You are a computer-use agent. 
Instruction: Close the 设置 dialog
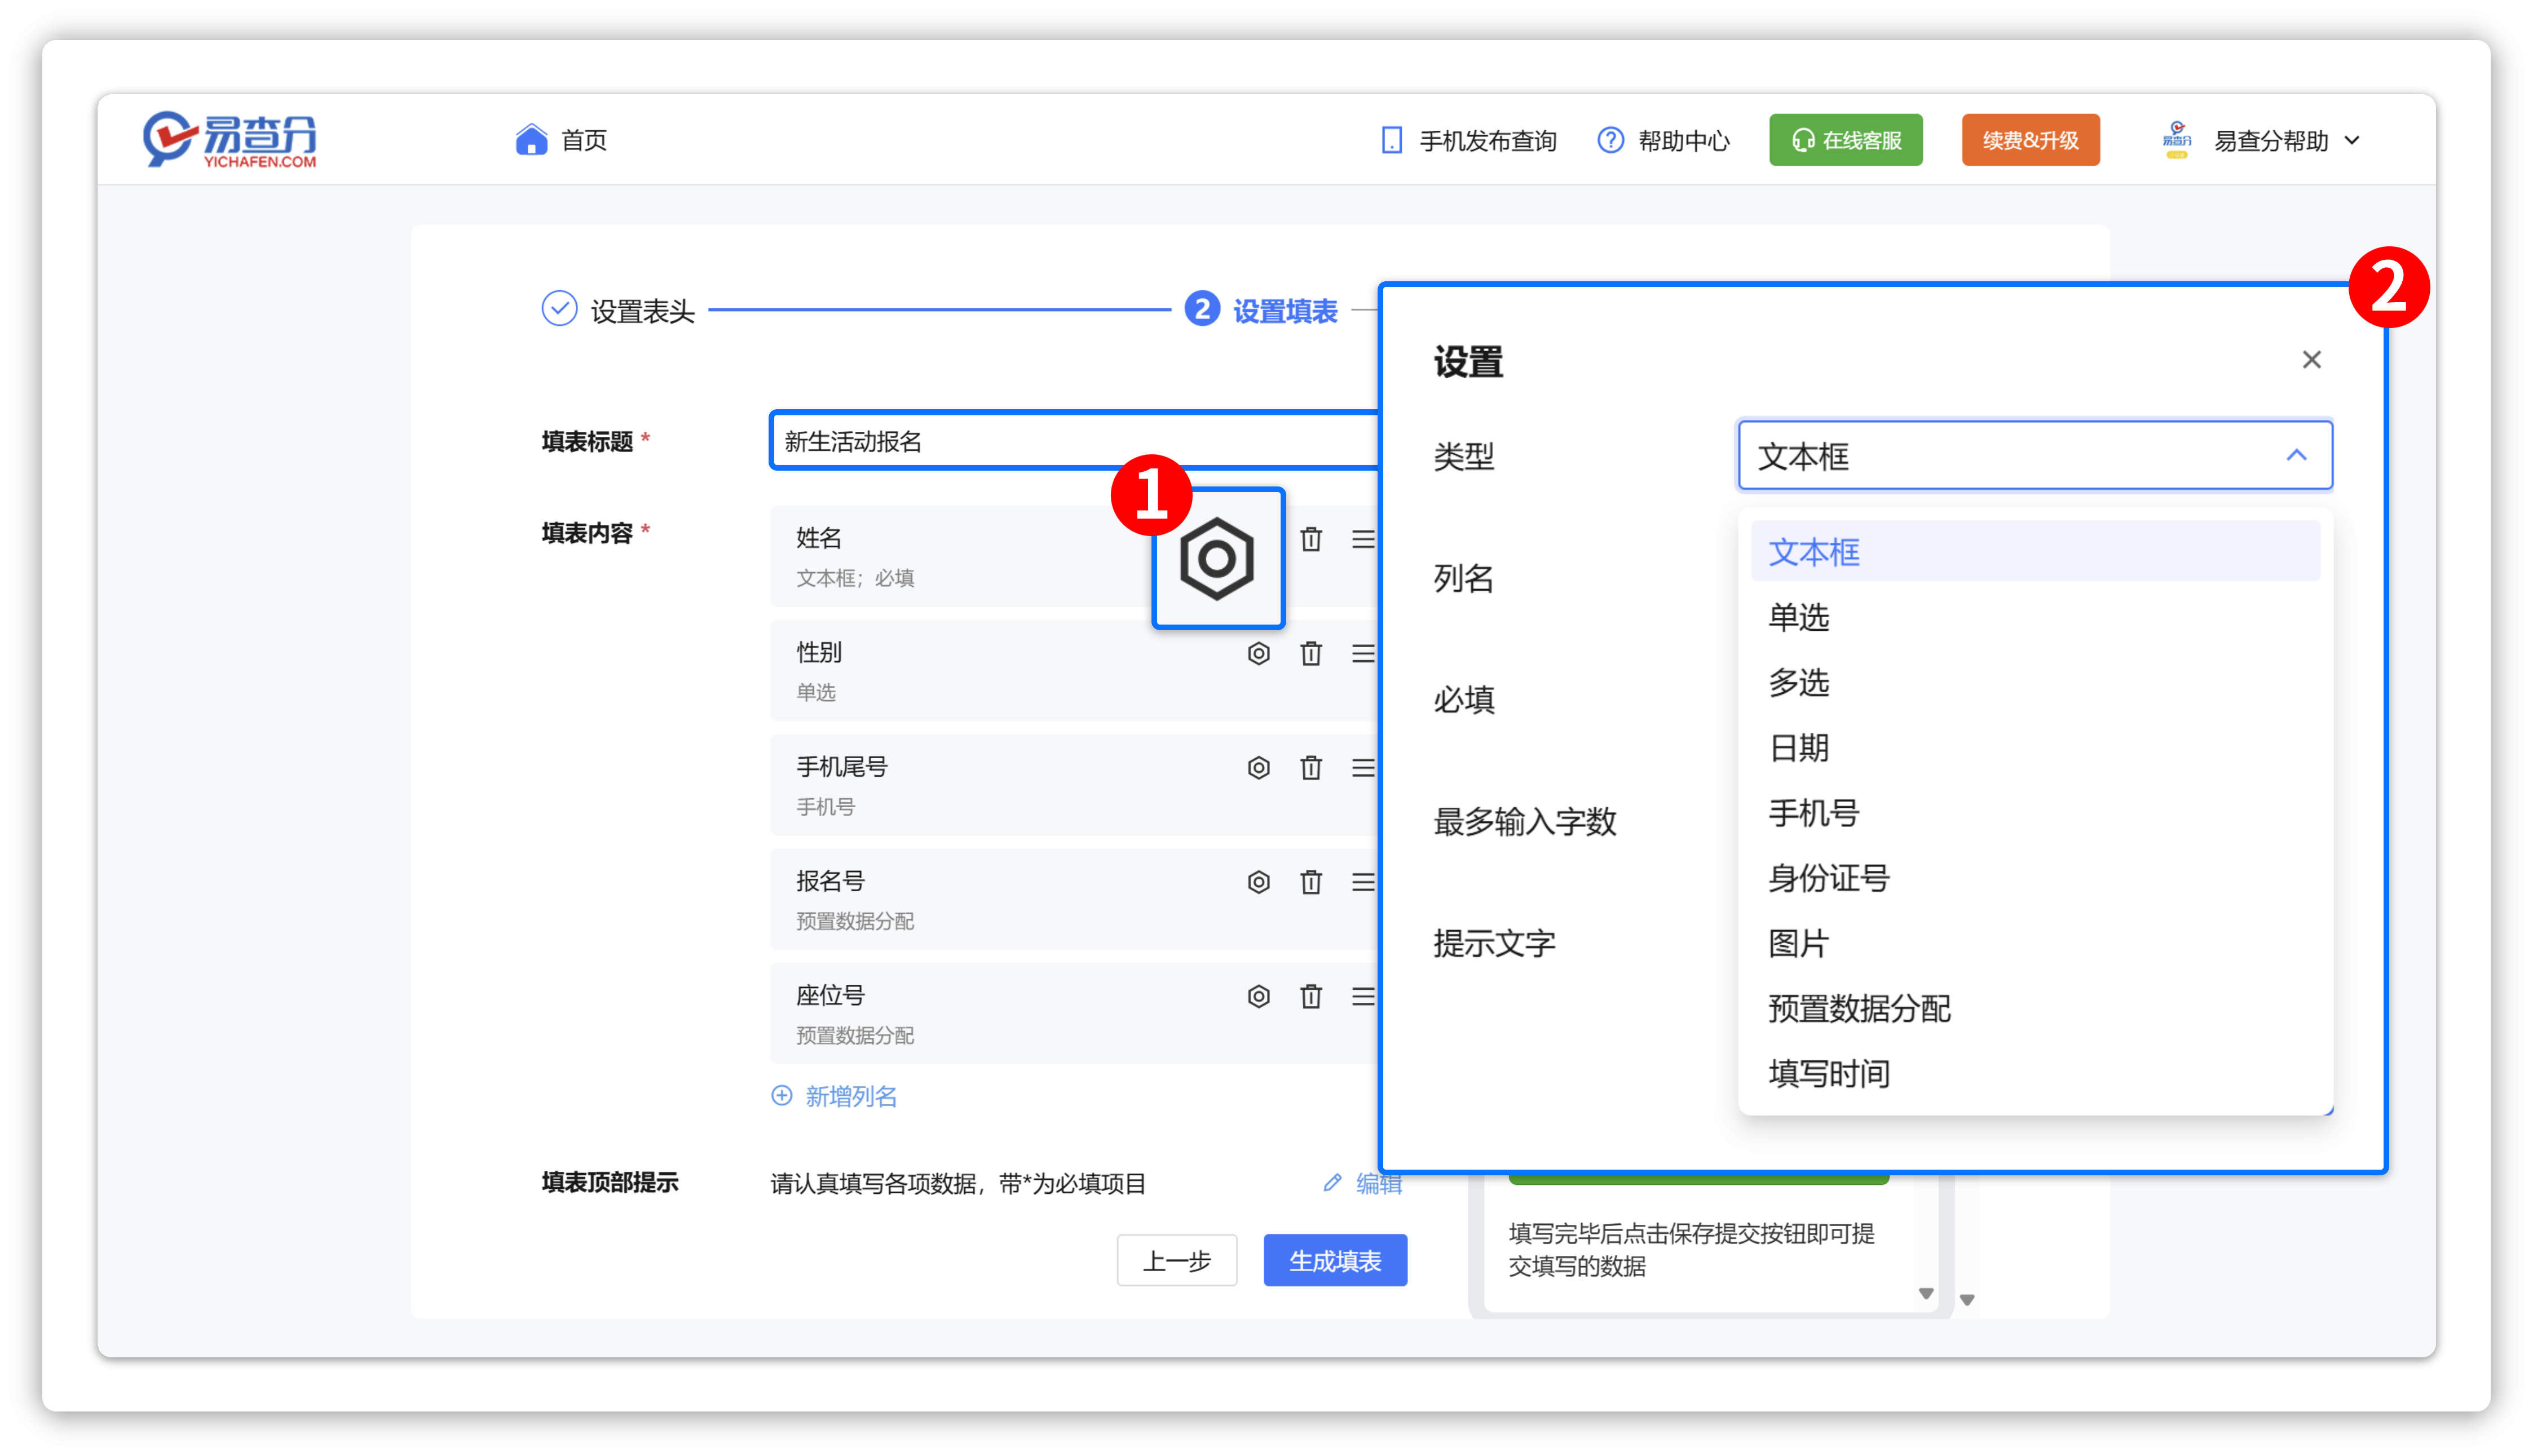(2311, 359)
